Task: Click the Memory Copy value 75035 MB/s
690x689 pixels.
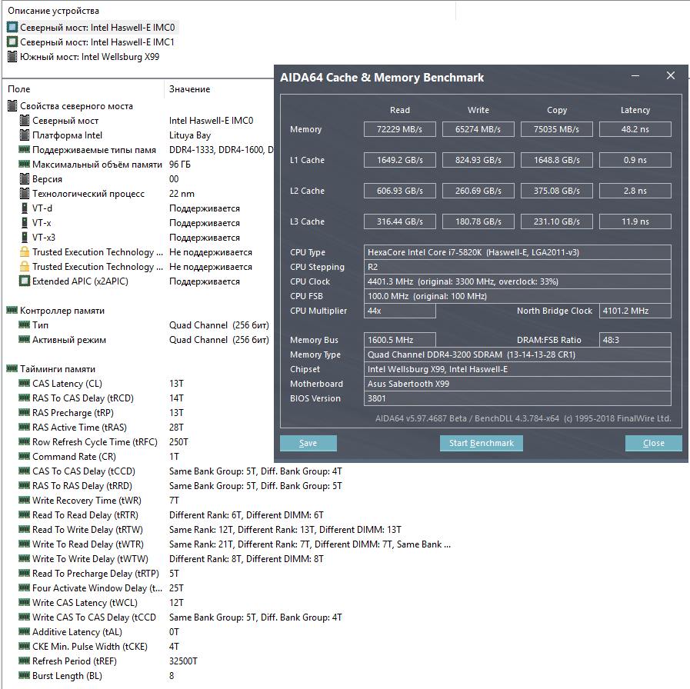Action: point(557,129)
